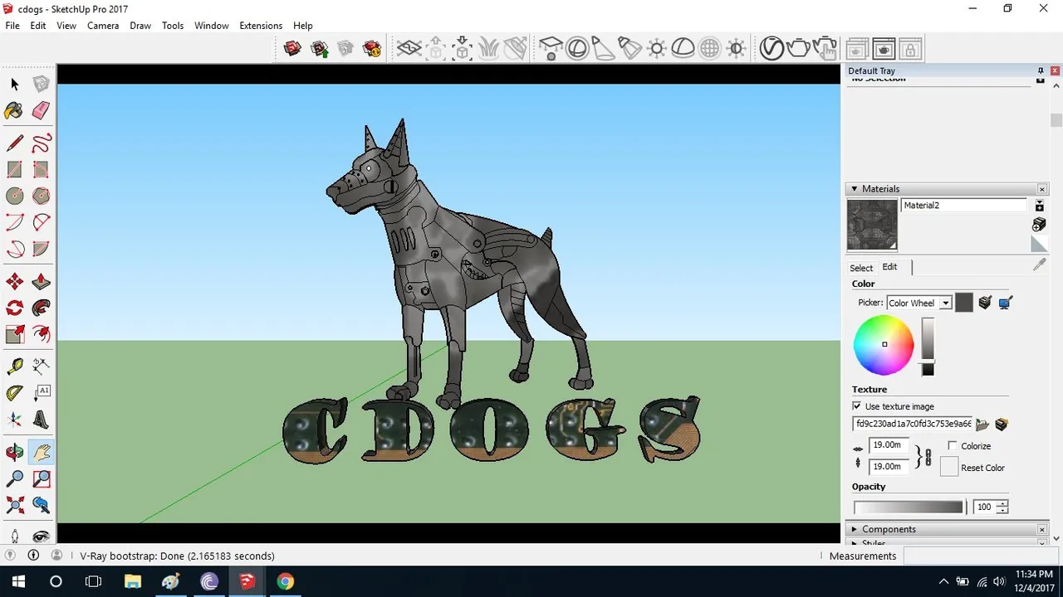The image size is (1063, 597).
Task: Select the Pan hand tool
Action: (x=41, y=452)
